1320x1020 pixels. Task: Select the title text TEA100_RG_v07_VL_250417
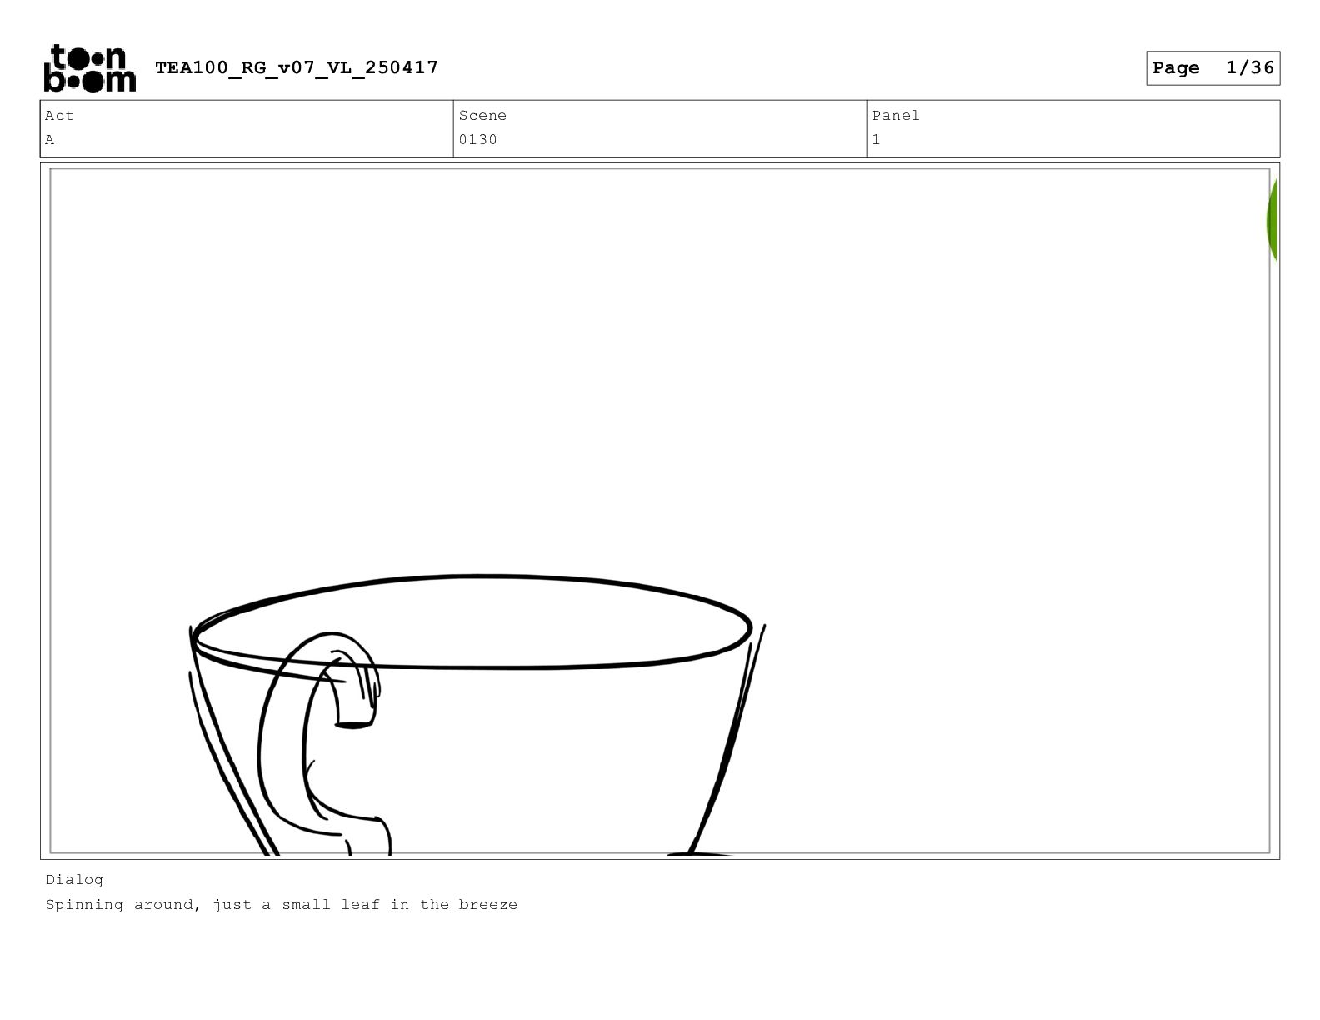tap(297, 67)
